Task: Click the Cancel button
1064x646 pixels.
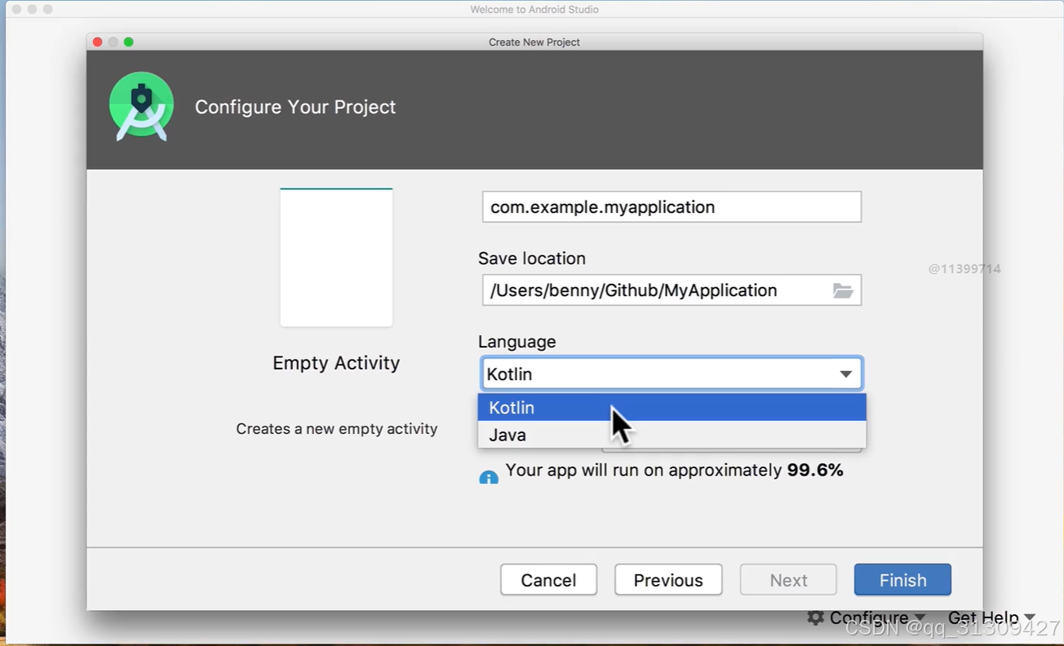Action: pyautogui.click(x=548, y=579)
